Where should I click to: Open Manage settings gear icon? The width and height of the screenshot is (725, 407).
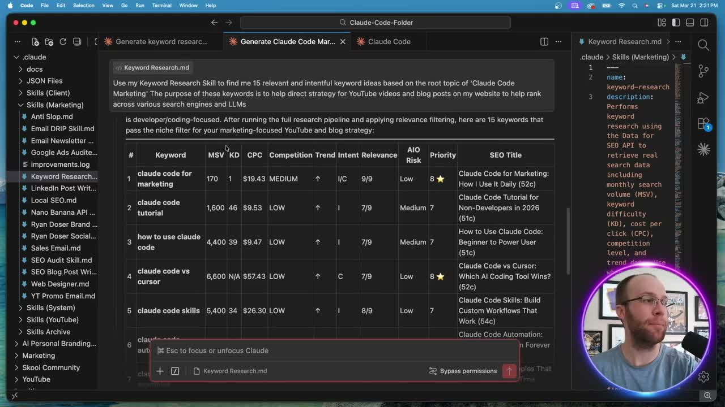tap(703, 376)
